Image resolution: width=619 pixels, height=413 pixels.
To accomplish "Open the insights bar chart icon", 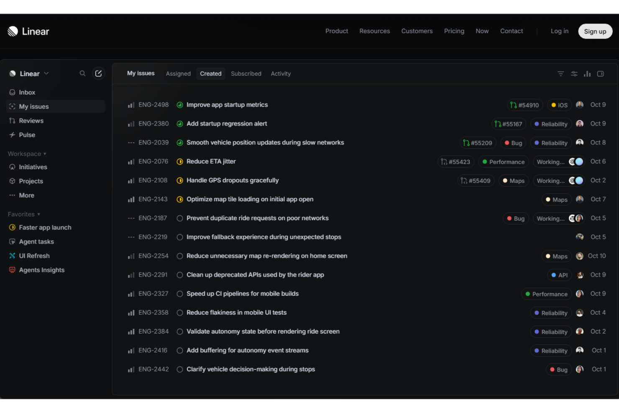I will click(x=587, y=74).
